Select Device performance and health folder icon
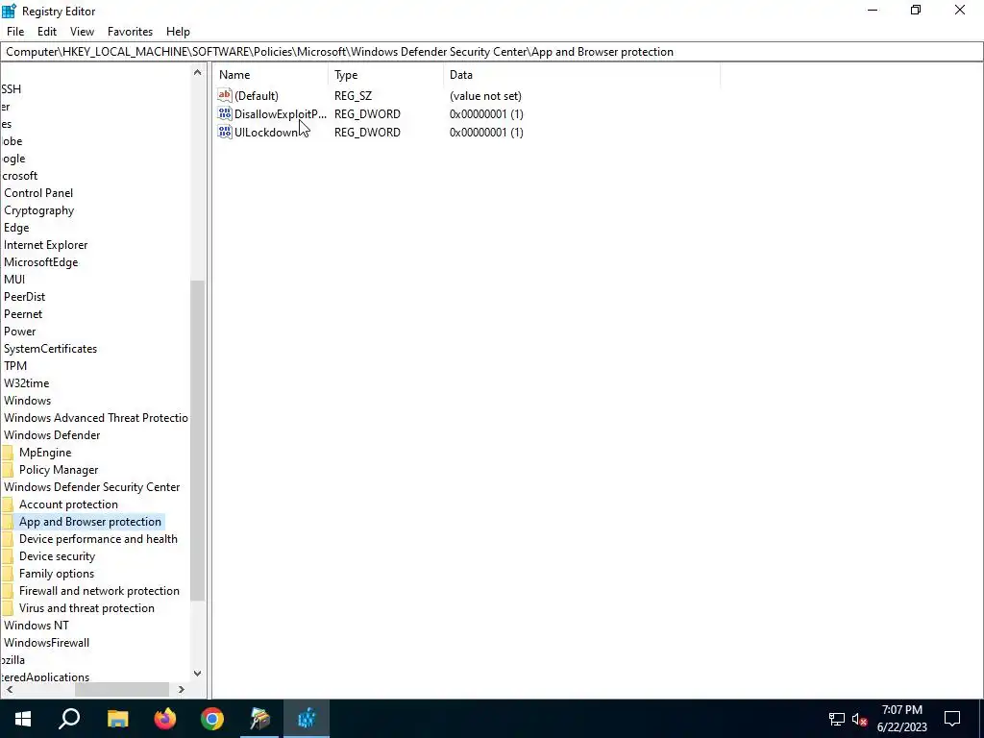Screen dimensions: 984x738 click(x=8, y=539)
